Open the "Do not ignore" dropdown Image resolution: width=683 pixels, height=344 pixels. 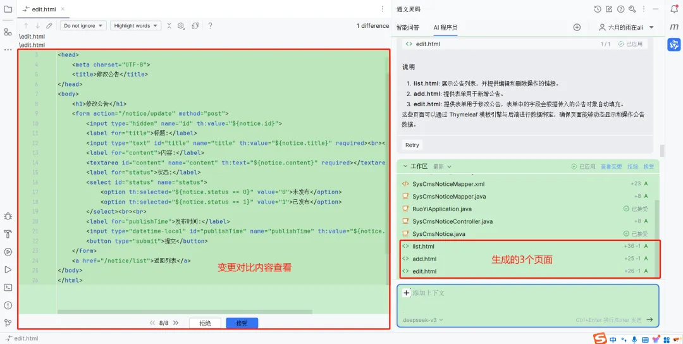pos(83,26)
